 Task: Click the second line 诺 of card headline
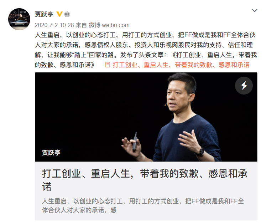[47, 187]
